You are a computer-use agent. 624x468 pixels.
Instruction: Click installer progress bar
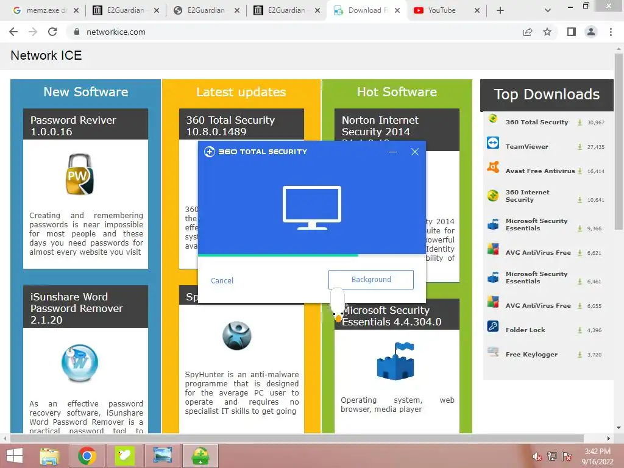(311, 255)
